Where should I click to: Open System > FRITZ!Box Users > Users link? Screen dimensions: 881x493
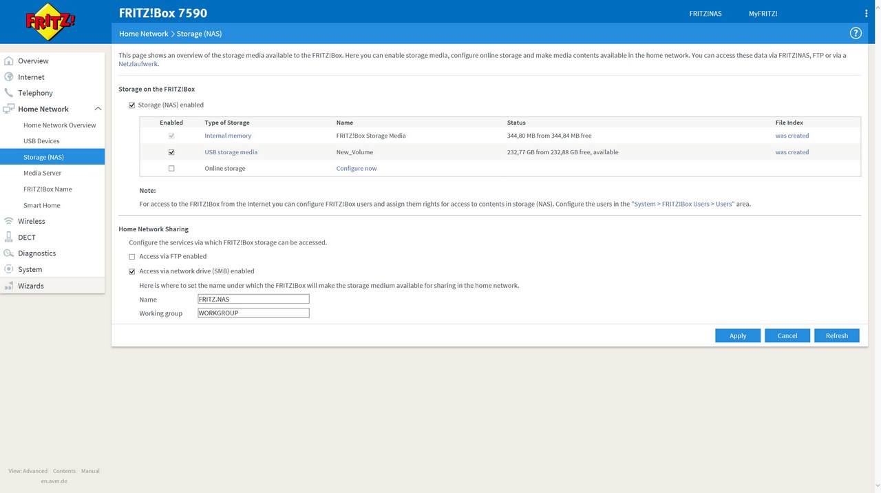click(x=683, y=204)
